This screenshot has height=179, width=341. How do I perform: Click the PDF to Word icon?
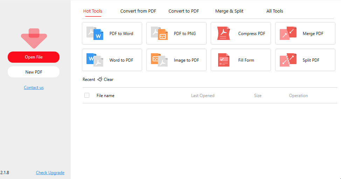click(x=95, y=34)
